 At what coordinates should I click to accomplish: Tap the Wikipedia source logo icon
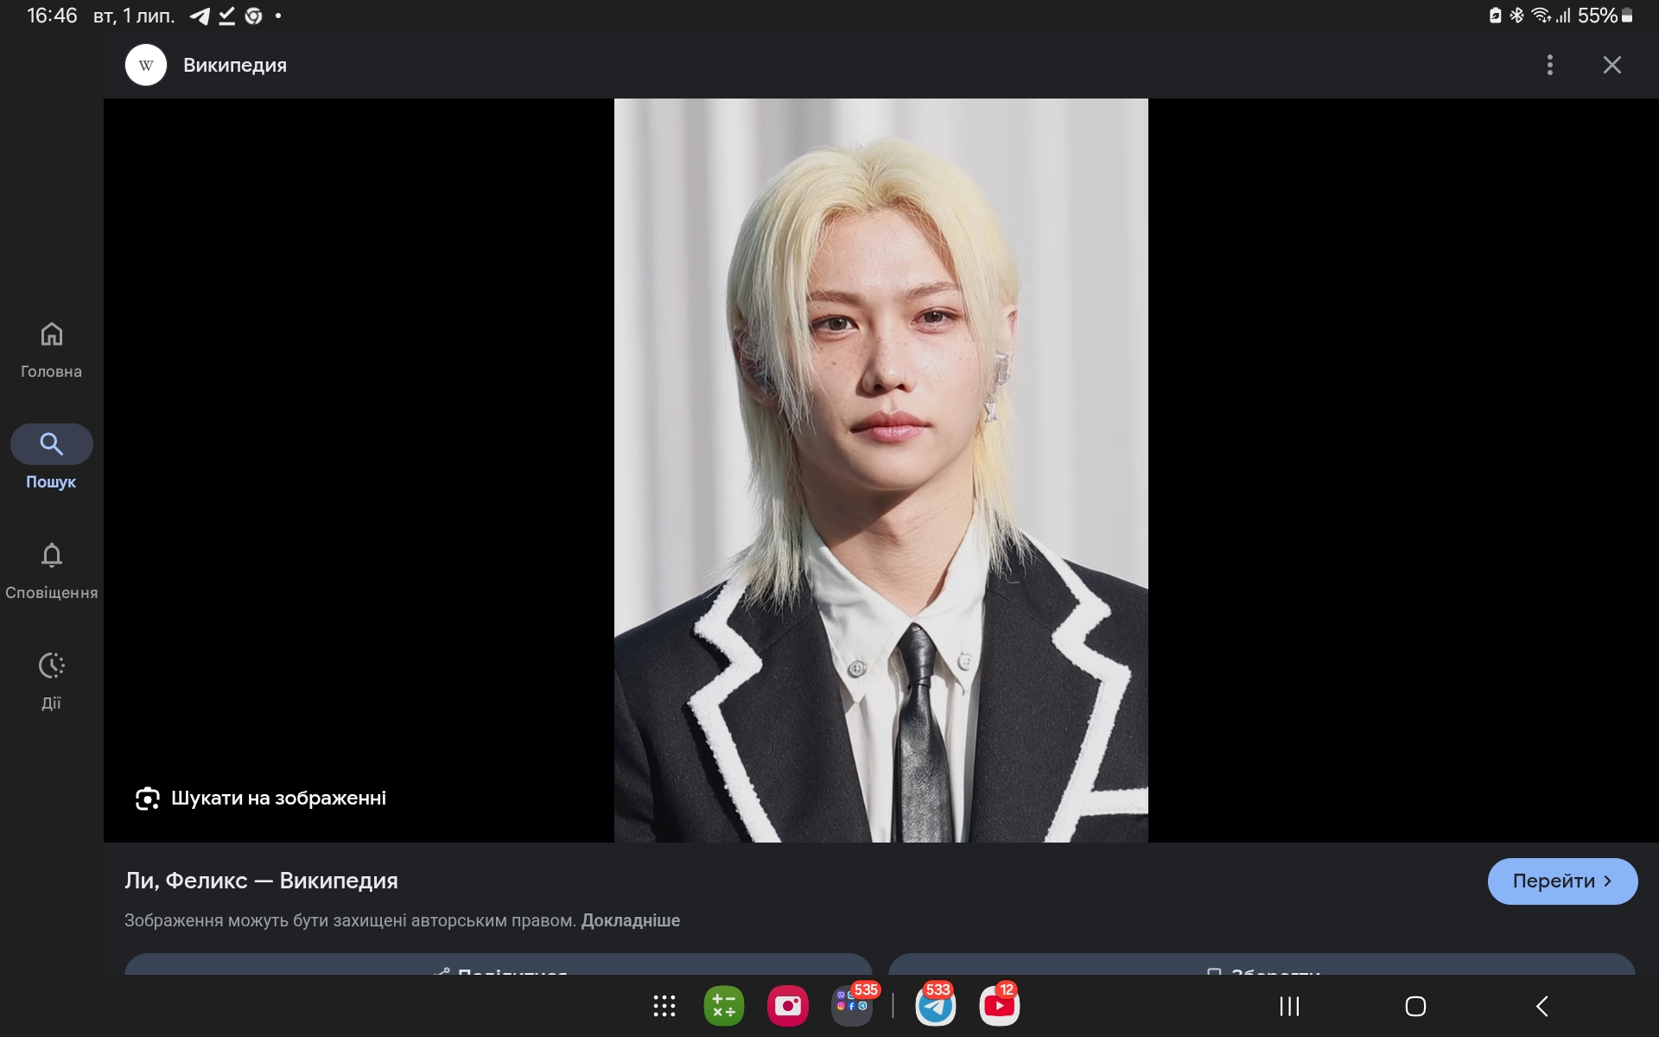[146, 65]
